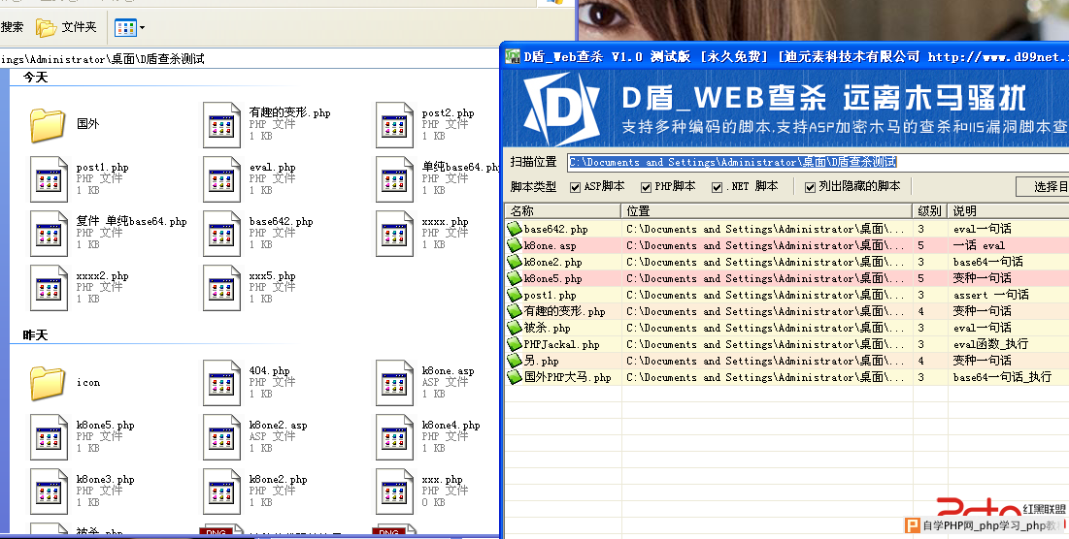Select the 有趣的变形.php scan result row
Viewport: 1069px width, 539px height.
(786, 311)
